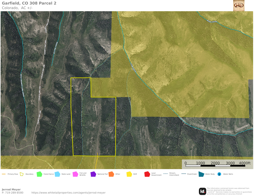Screen dimensions: 254x196
Task: Click the Jerrod Meyer agent name
Action: (11, 189)
